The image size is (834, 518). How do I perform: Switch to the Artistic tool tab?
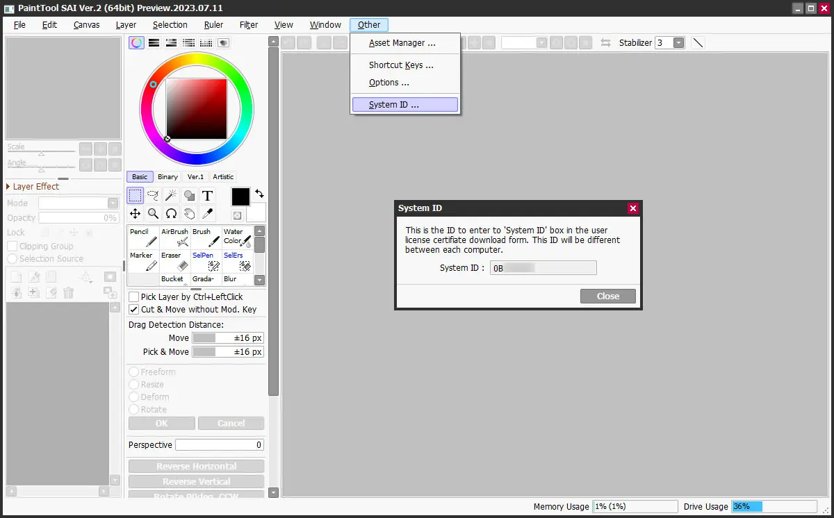223,177
